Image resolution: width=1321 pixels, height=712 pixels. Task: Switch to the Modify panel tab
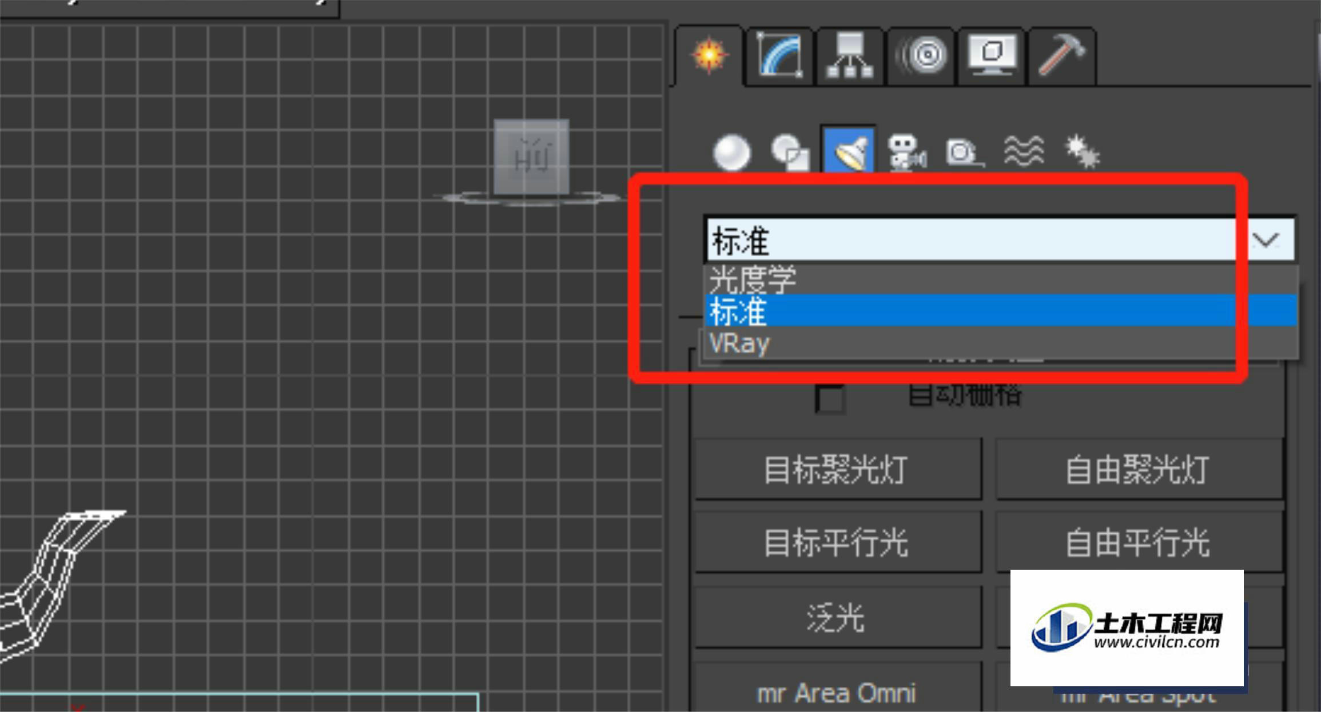(779, 56)
